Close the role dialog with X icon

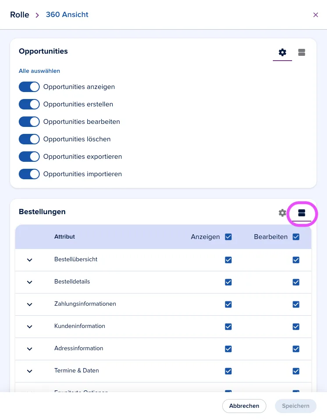(x=316, y=15)
